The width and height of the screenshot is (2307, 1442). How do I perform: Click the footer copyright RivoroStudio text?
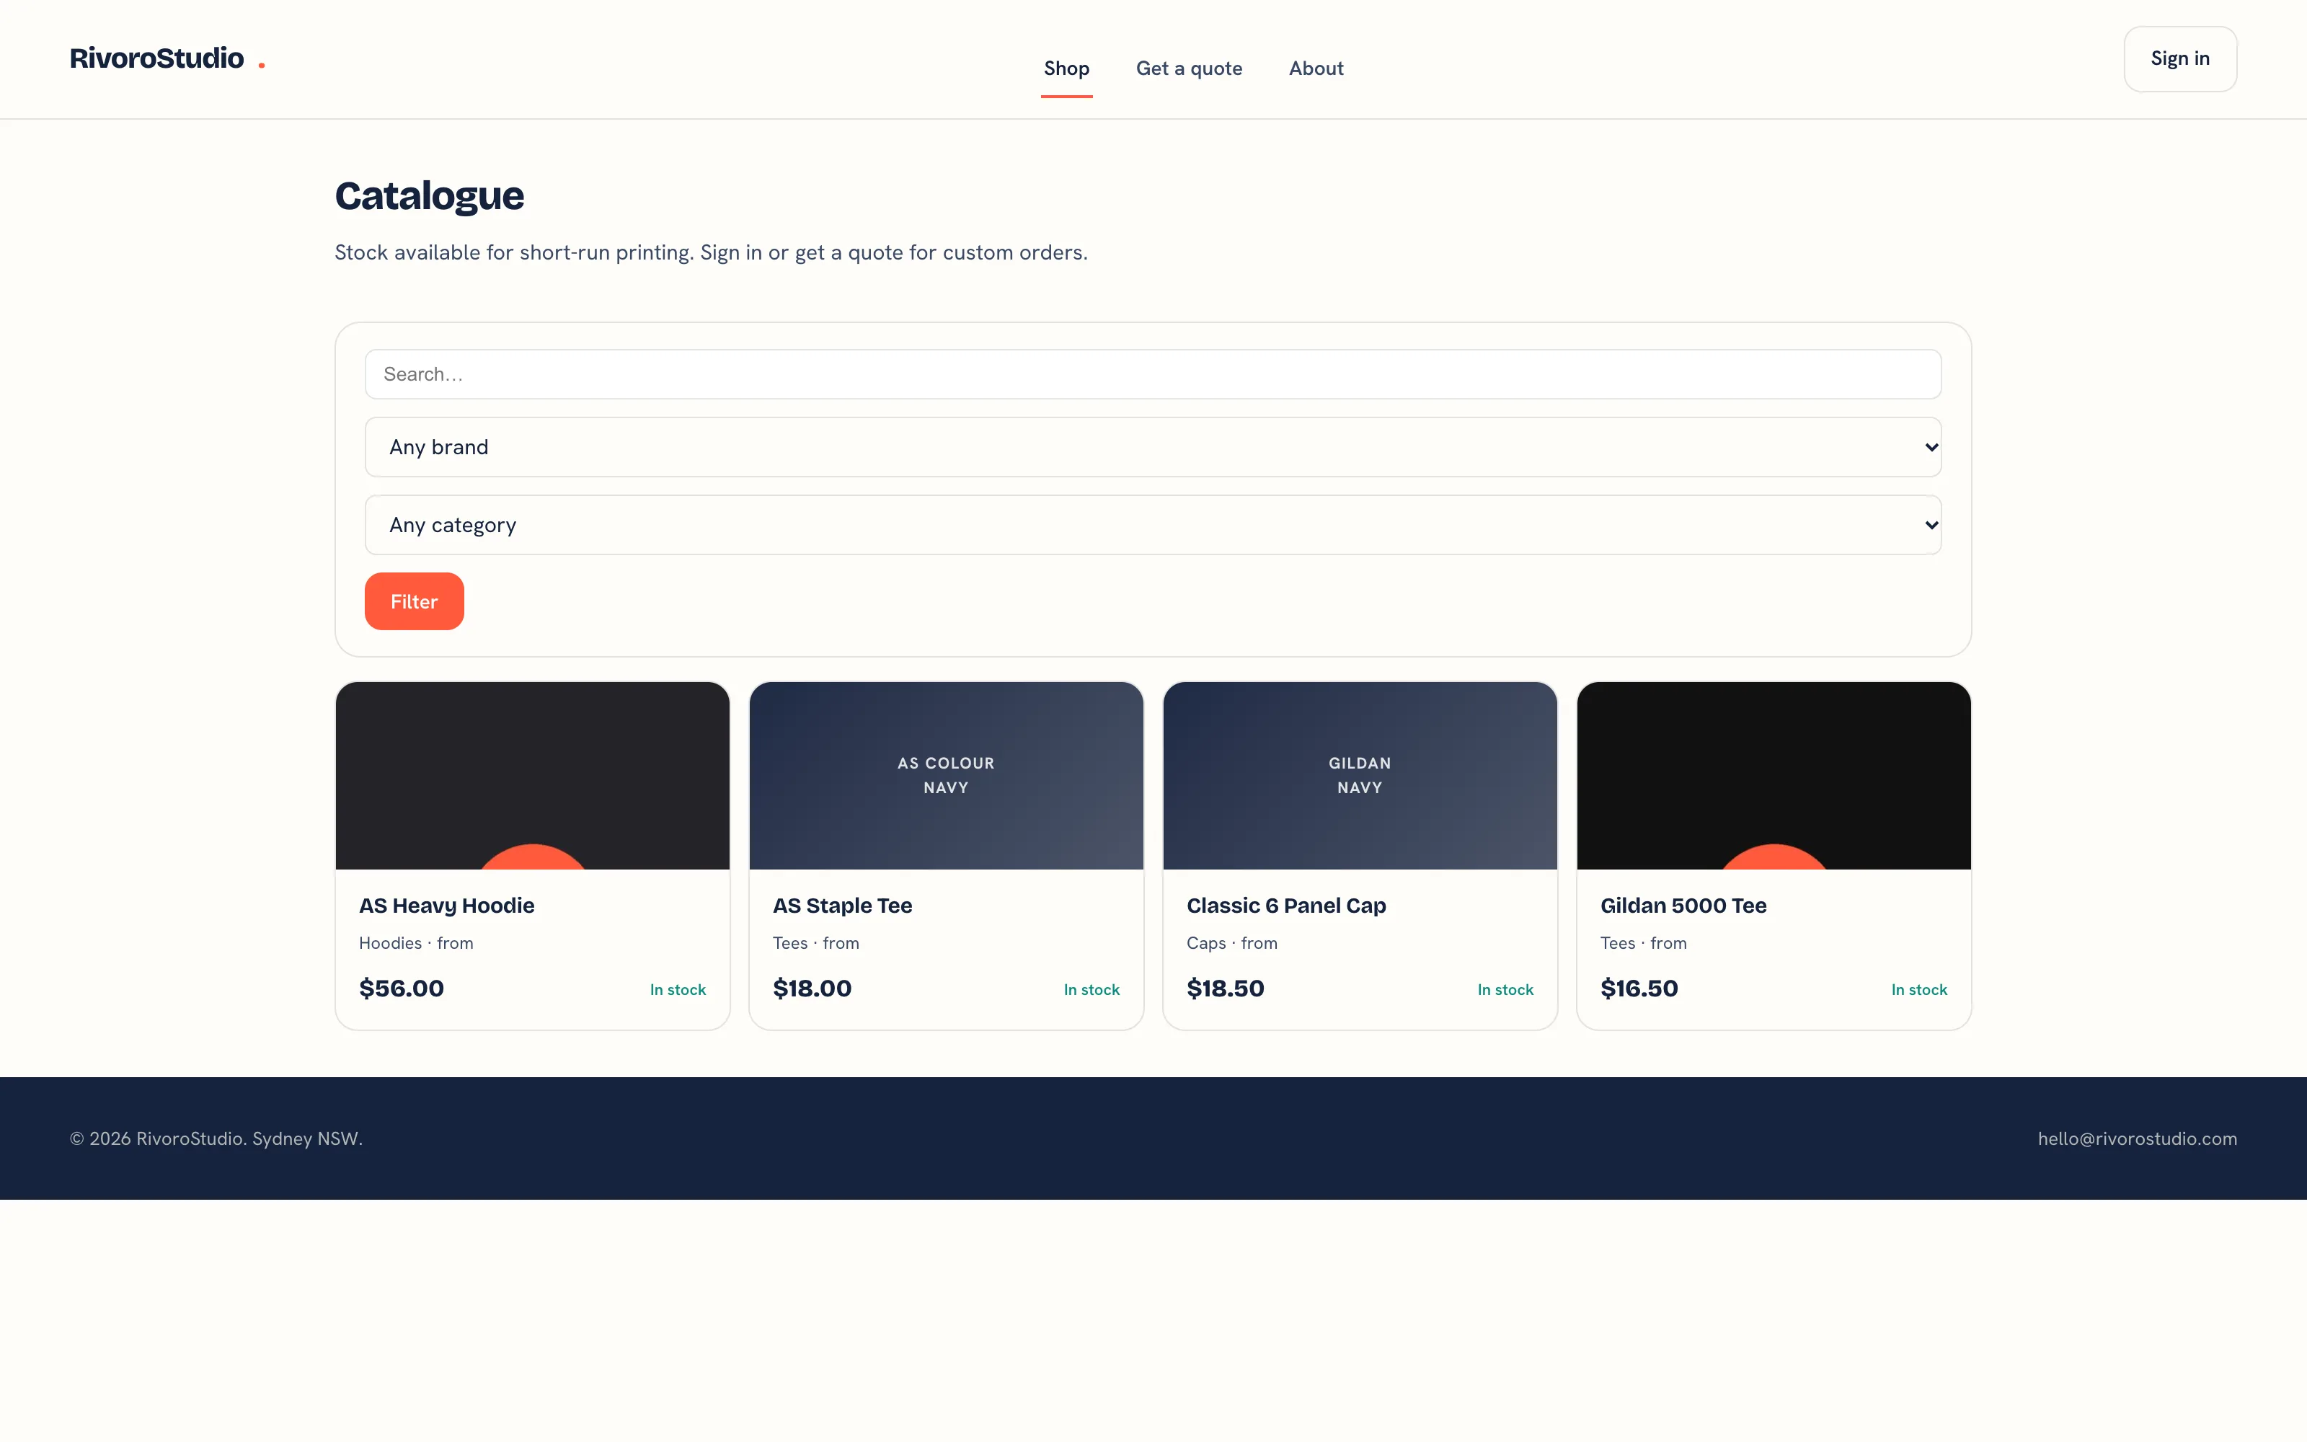(216, 1138)
